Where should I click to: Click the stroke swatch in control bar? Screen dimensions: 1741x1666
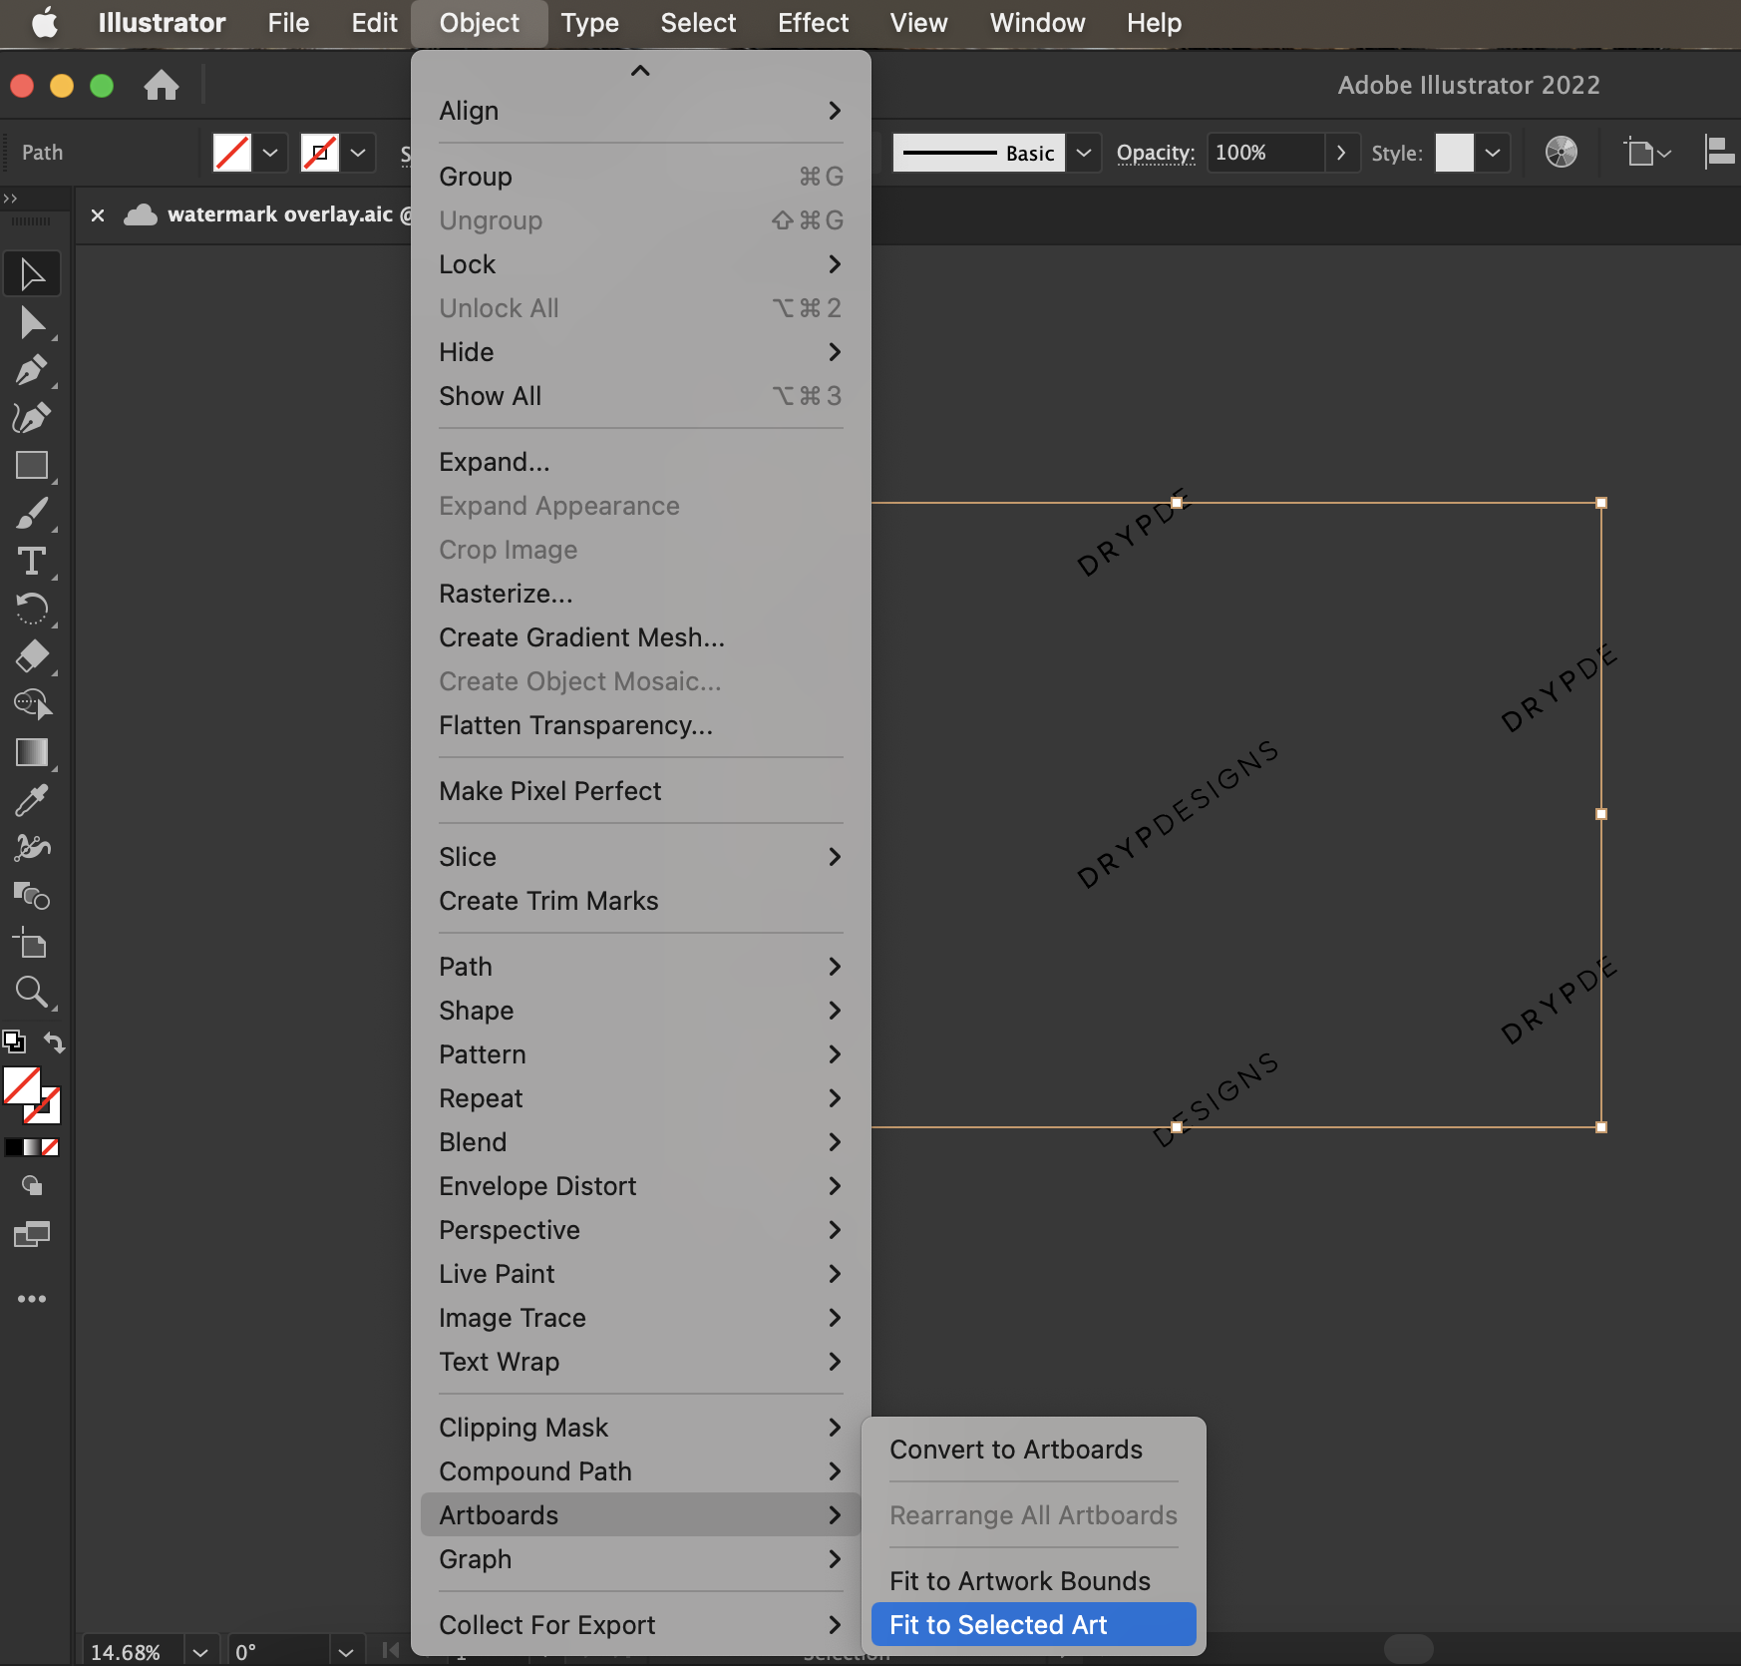[x=320, y=153]
